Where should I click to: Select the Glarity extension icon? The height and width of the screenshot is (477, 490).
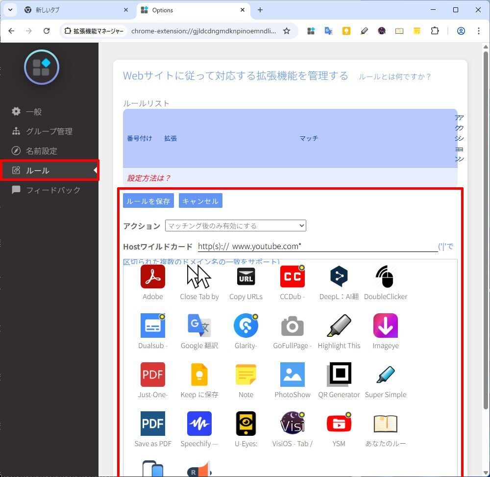point(245,326)
